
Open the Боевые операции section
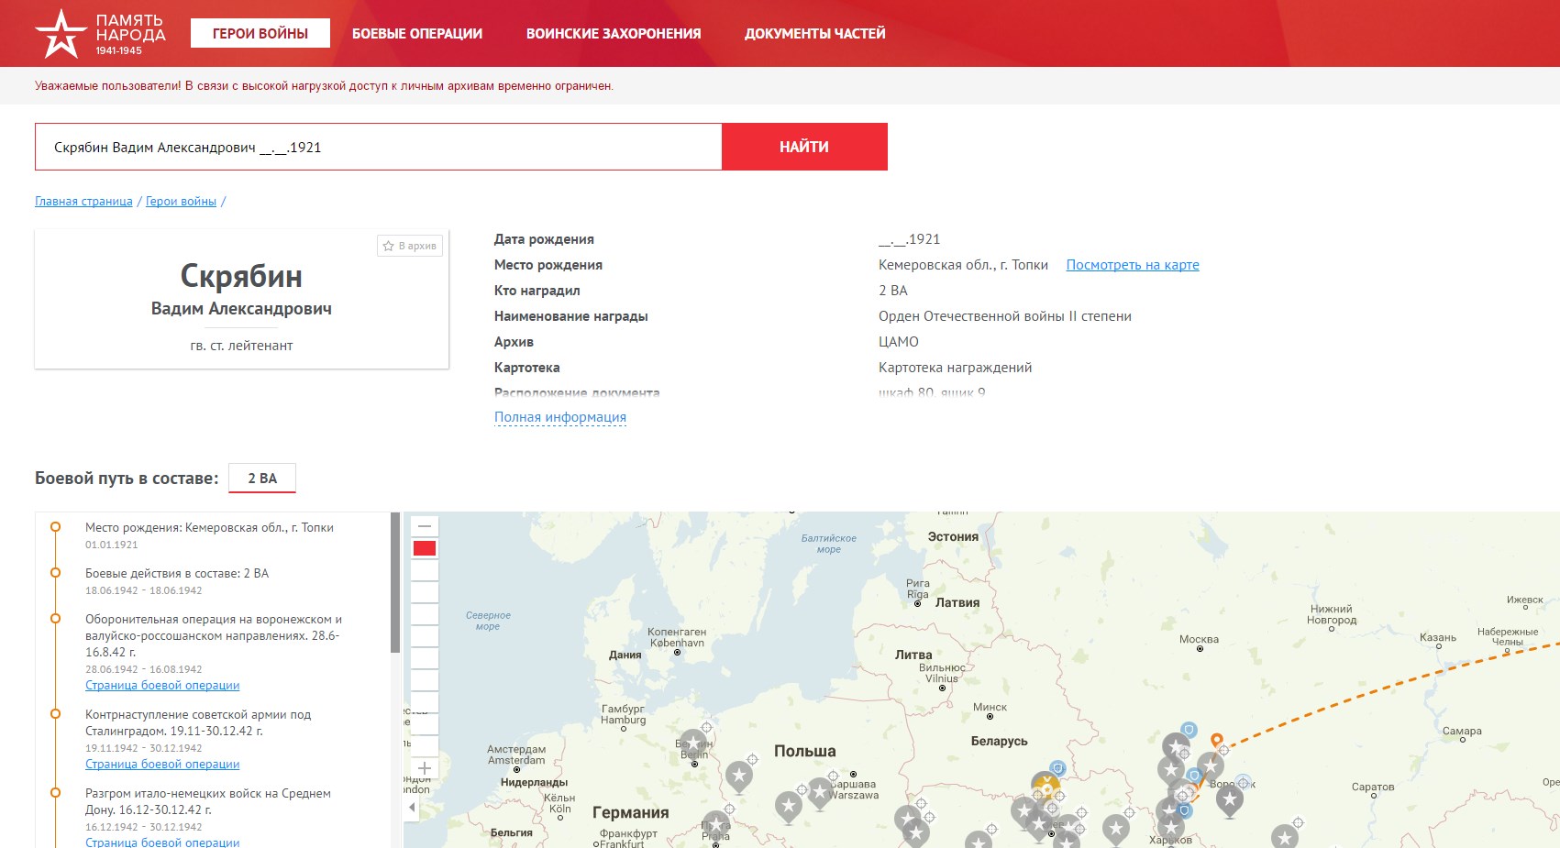click(x=417, y=33)
